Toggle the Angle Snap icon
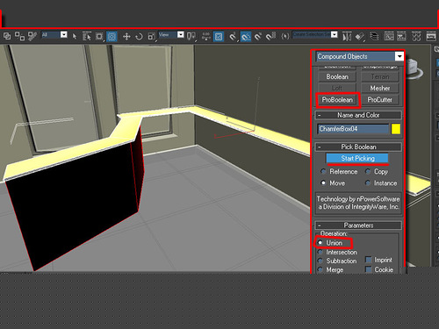Image resolution: width=439 pixels, height=329 pixels. pos(245,36)
